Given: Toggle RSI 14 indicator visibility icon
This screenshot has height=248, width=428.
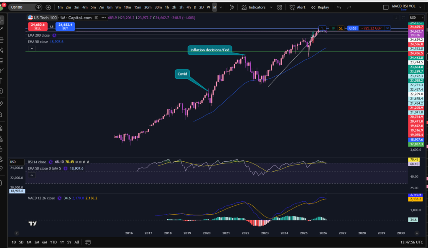Looking at the screenshot, I should pos(51,162).
